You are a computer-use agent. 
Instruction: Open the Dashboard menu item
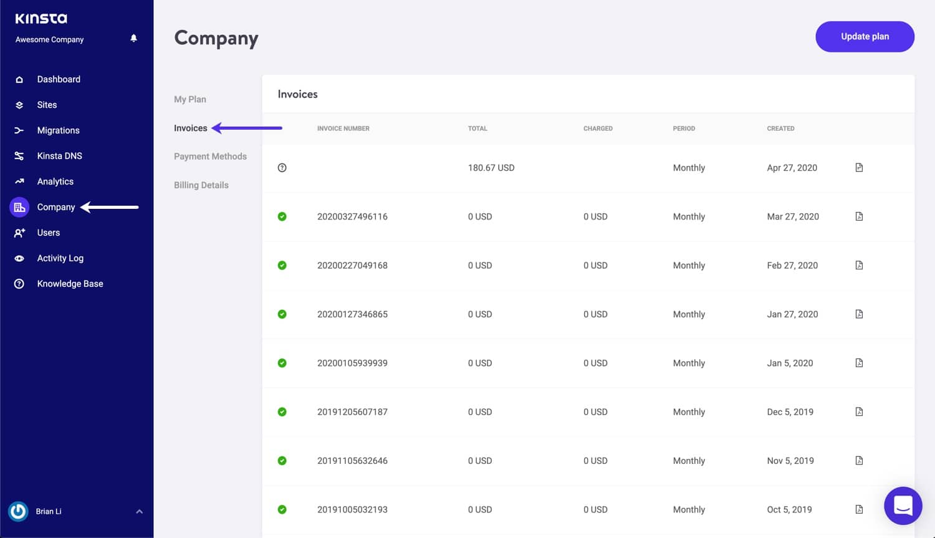(59, 80)
